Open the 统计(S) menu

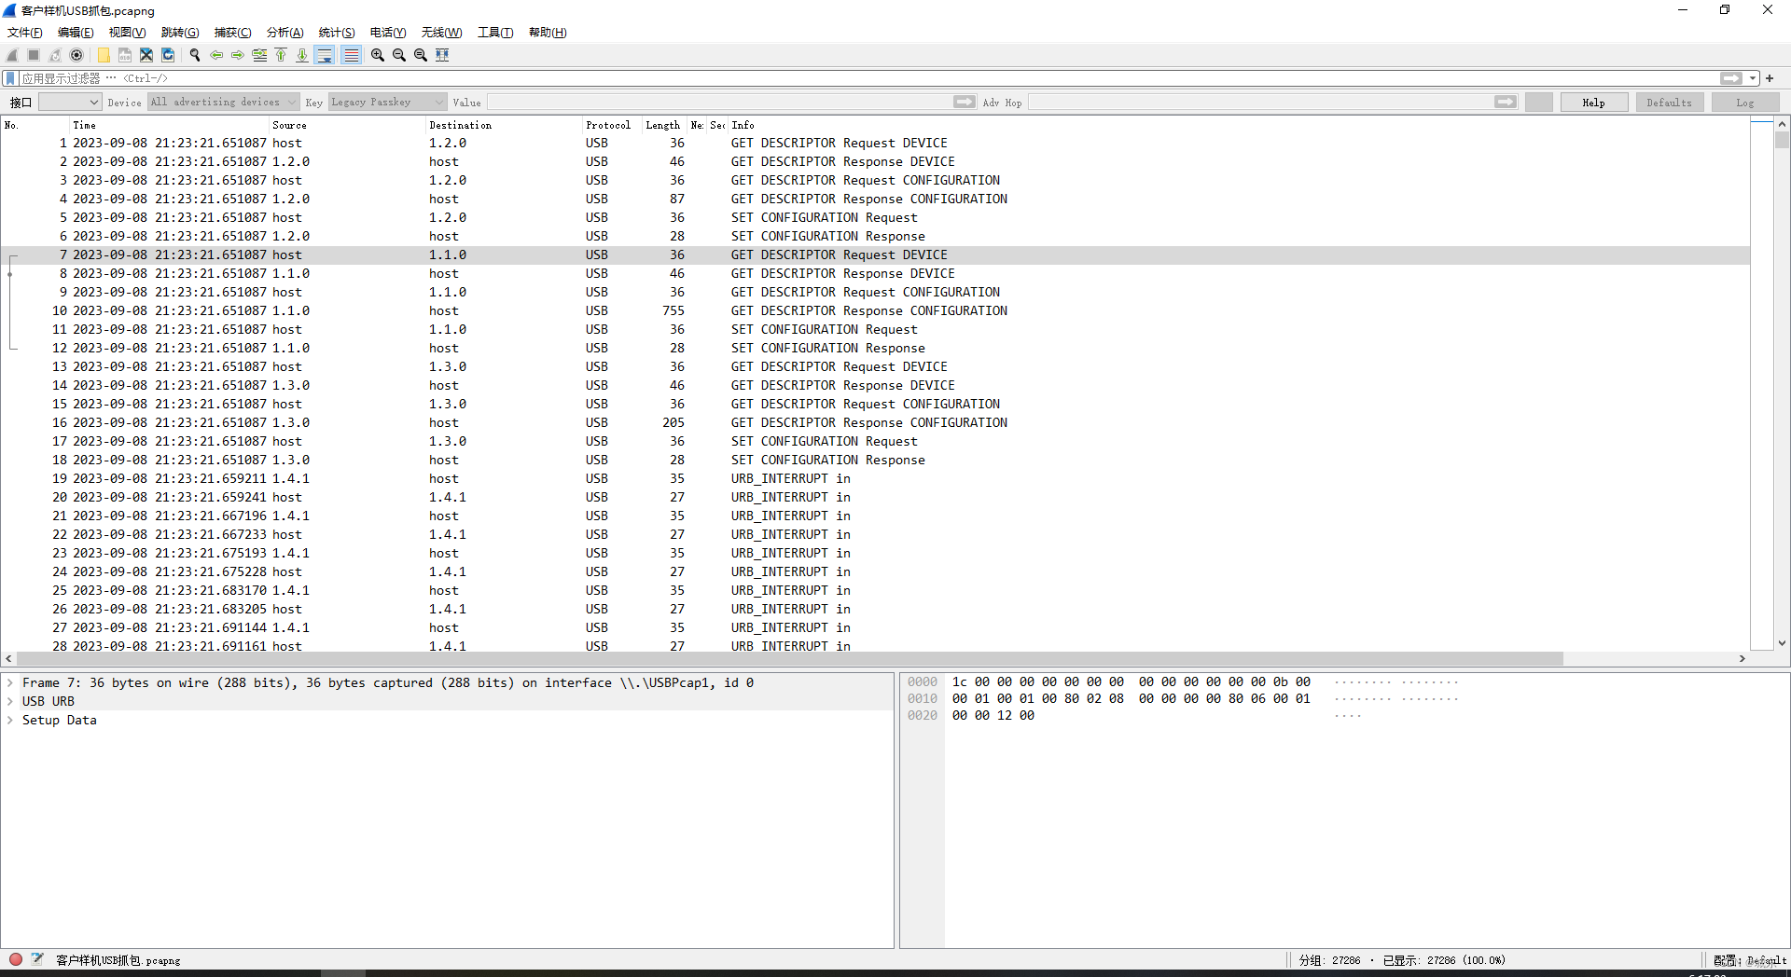pyautogui.click(x=337, y=33)
